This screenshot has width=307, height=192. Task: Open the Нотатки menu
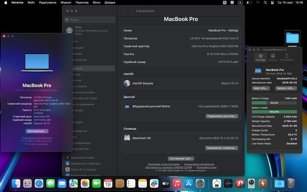tap(17, 2)
